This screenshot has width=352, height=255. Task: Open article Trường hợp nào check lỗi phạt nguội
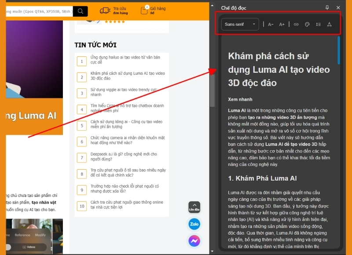pyautogui.click(x=125, y=189)
